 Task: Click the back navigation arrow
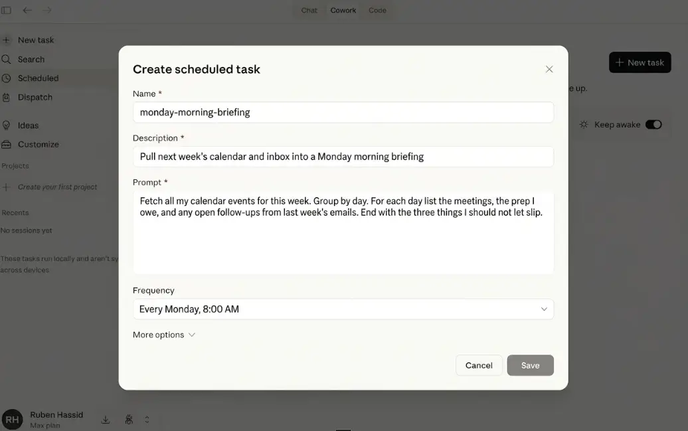click(x=27, y=10)
